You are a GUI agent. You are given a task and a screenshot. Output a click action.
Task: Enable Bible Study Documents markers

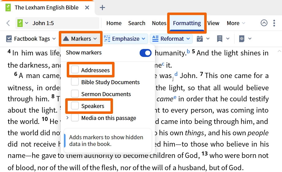point(75,82)
